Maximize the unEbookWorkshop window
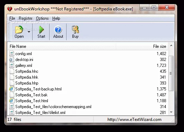 tap(154, 8)
